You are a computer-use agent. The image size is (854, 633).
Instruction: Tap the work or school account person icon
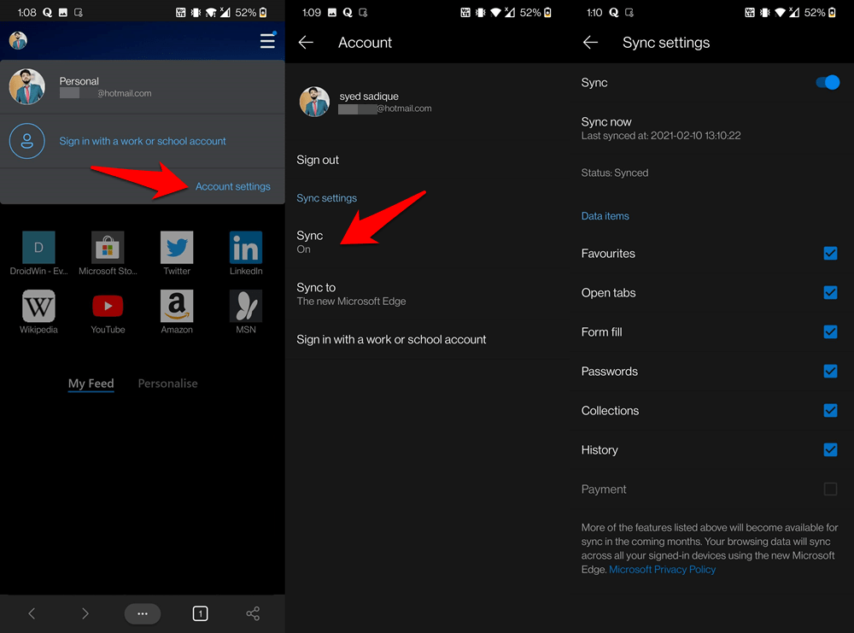pos(26,141)
